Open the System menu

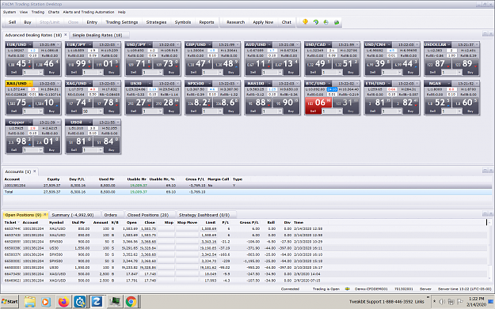point(10,12)
